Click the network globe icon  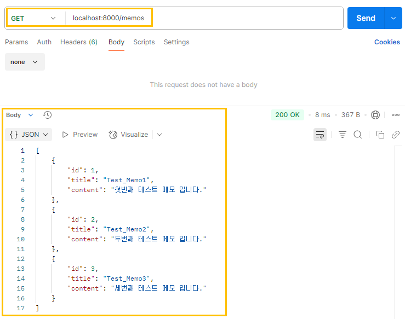coord(375,115)
